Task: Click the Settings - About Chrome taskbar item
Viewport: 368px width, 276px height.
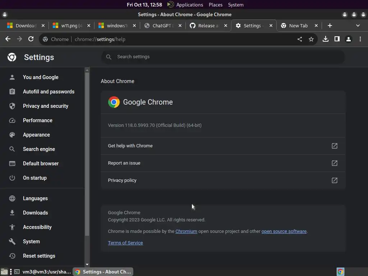Action: click(103, 272)
